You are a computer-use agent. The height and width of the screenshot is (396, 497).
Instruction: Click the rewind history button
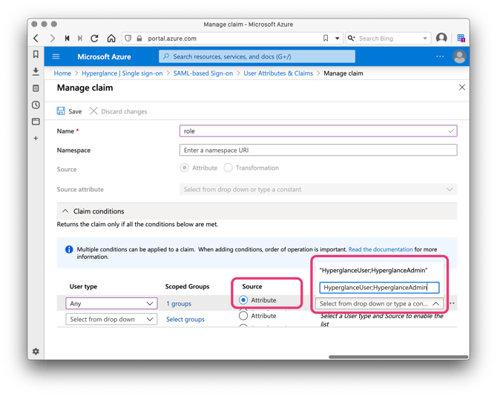coord(67,39)
